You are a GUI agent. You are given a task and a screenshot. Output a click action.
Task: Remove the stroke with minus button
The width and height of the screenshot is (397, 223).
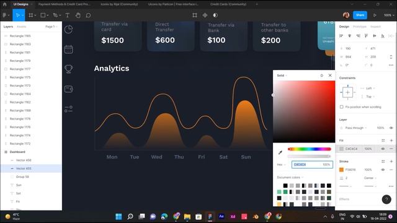391,170
